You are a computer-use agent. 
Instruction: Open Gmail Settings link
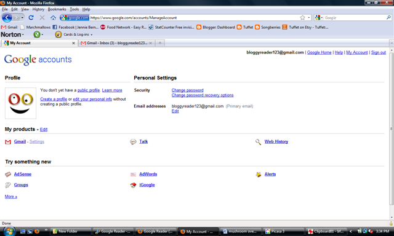tap(37, 142)
